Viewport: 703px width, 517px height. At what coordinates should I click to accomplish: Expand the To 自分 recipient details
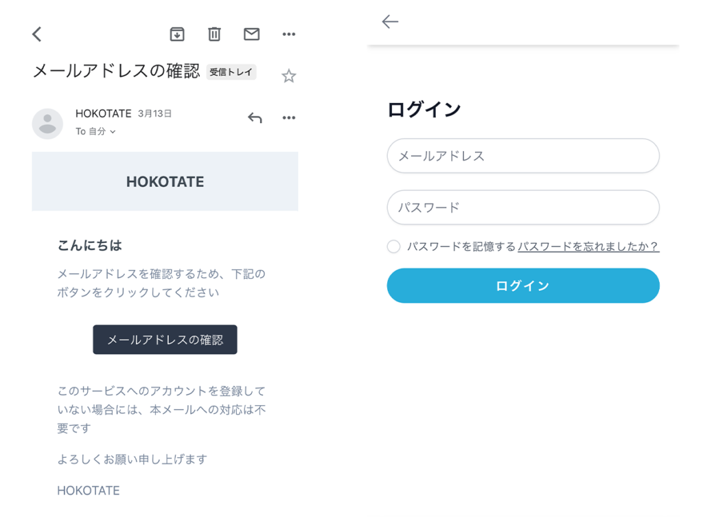(95, 131)
